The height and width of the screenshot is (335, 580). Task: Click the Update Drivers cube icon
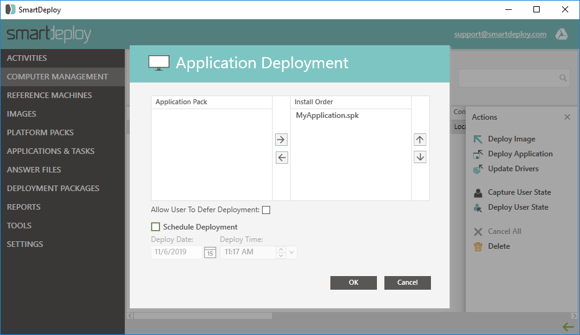(x=478, y=169)
